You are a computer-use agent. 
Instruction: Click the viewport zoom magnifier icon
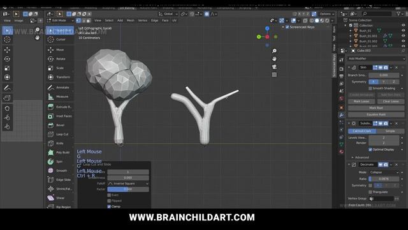pos(274,51)
